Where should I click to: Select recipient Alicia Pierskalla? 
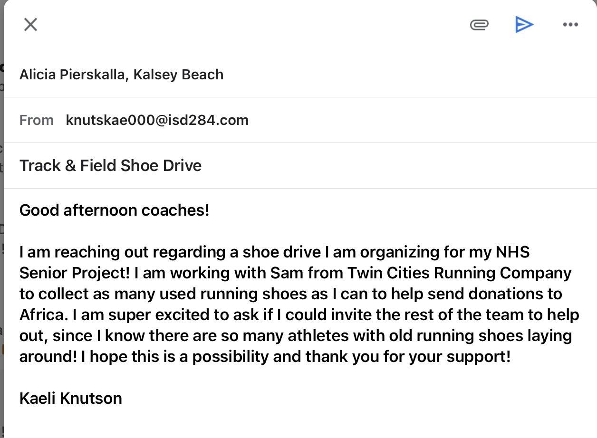(72, 75)
